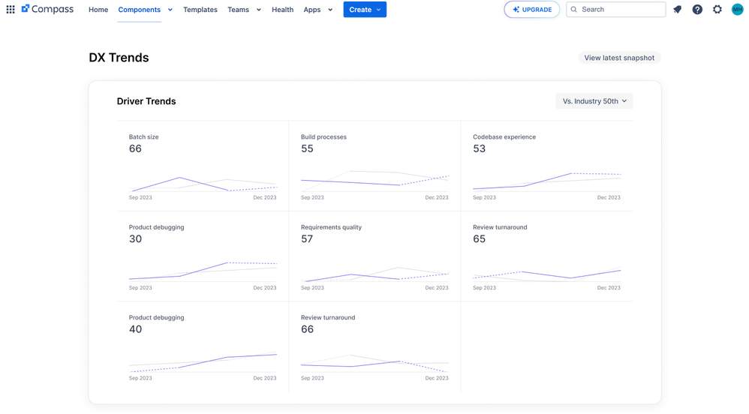The image size is (749, 414).
Task: Click the search magnifier icon
Action: coord(574,10)
